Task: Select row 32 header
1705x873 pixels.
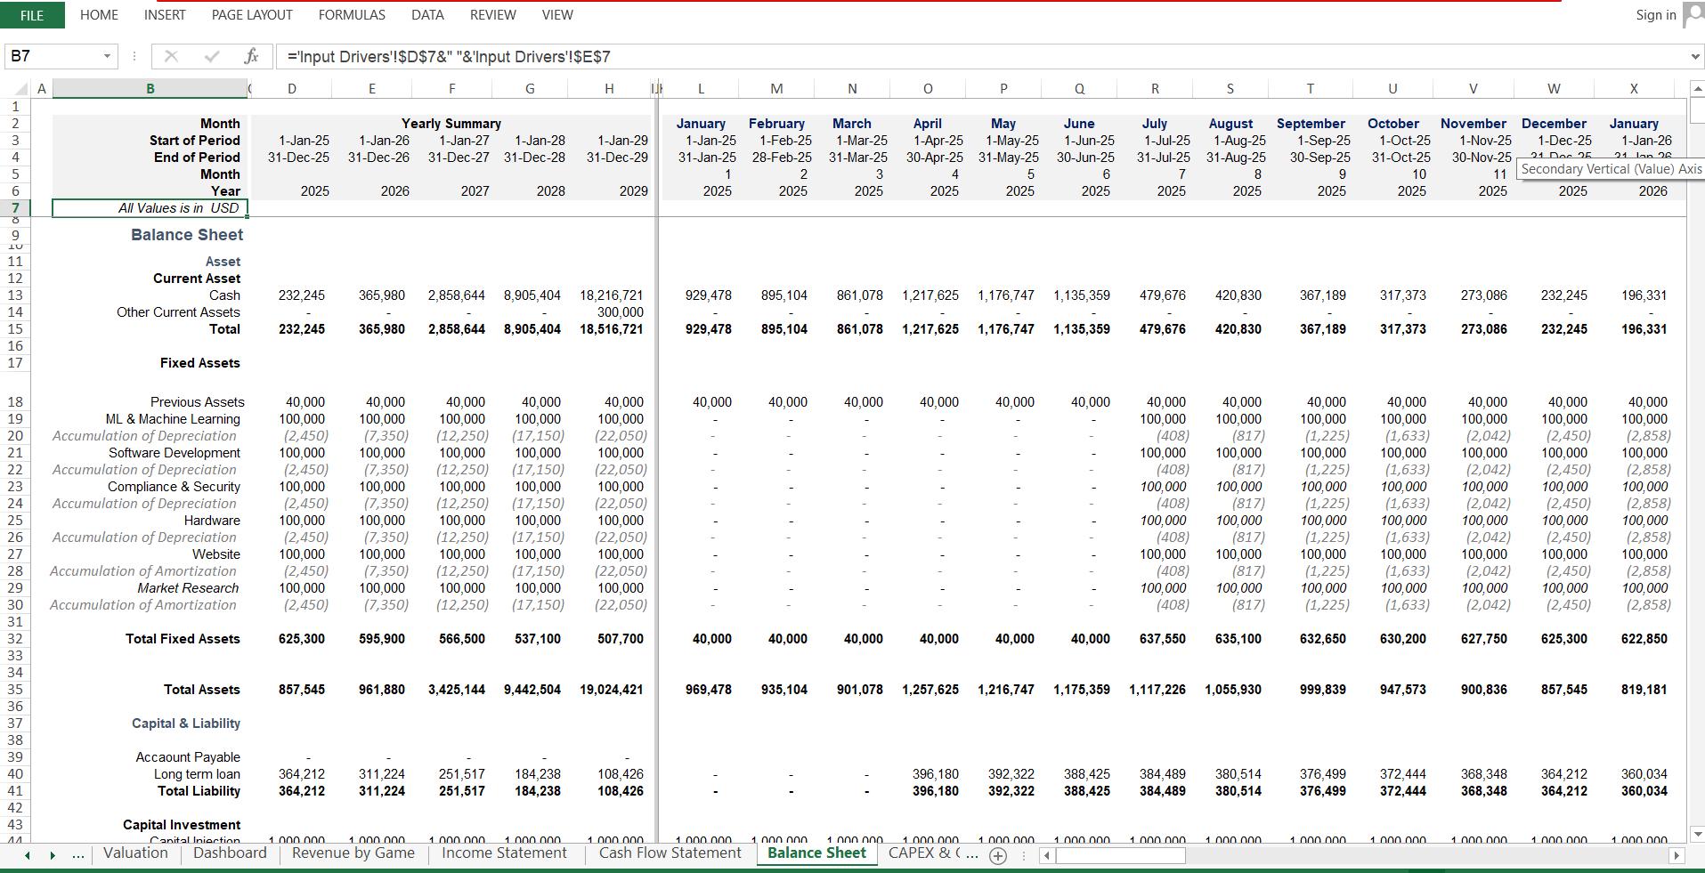Action: 15,639
